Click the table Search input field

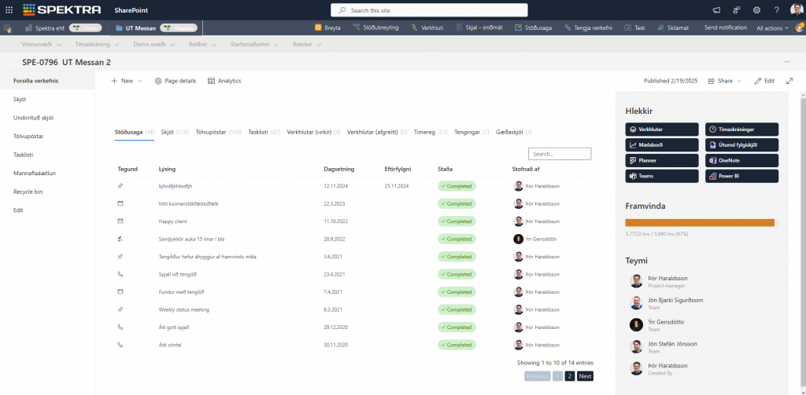coord(560,154)
